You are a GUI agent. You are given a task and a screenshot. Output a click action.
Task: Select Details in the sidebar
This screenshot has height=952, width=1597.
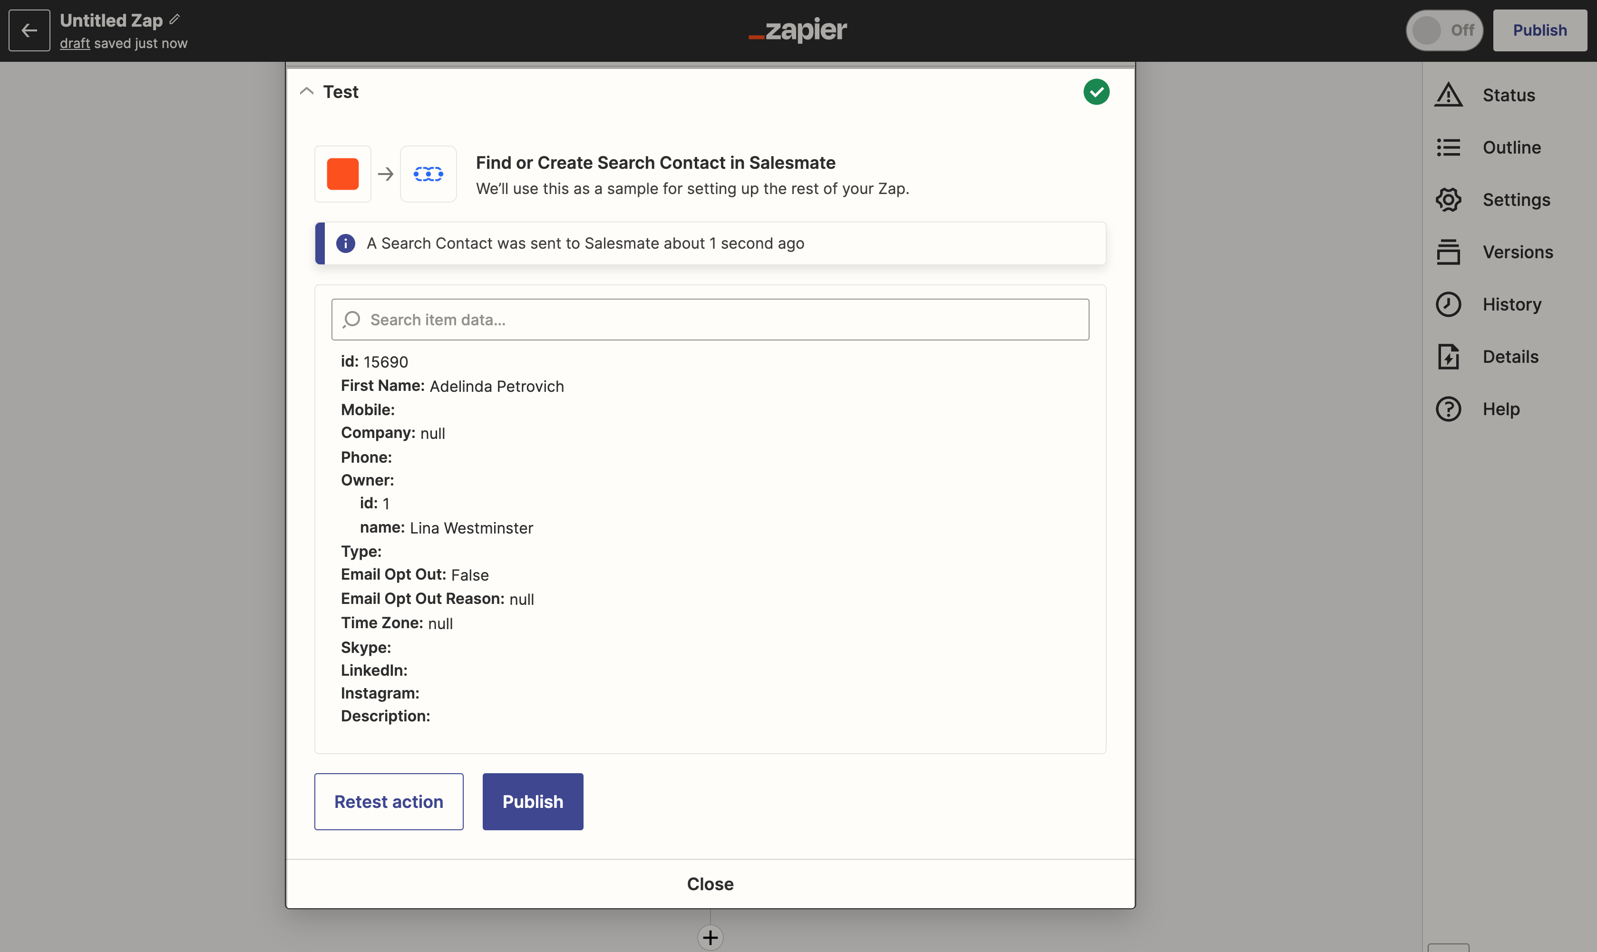click(x=1510, y=357)
